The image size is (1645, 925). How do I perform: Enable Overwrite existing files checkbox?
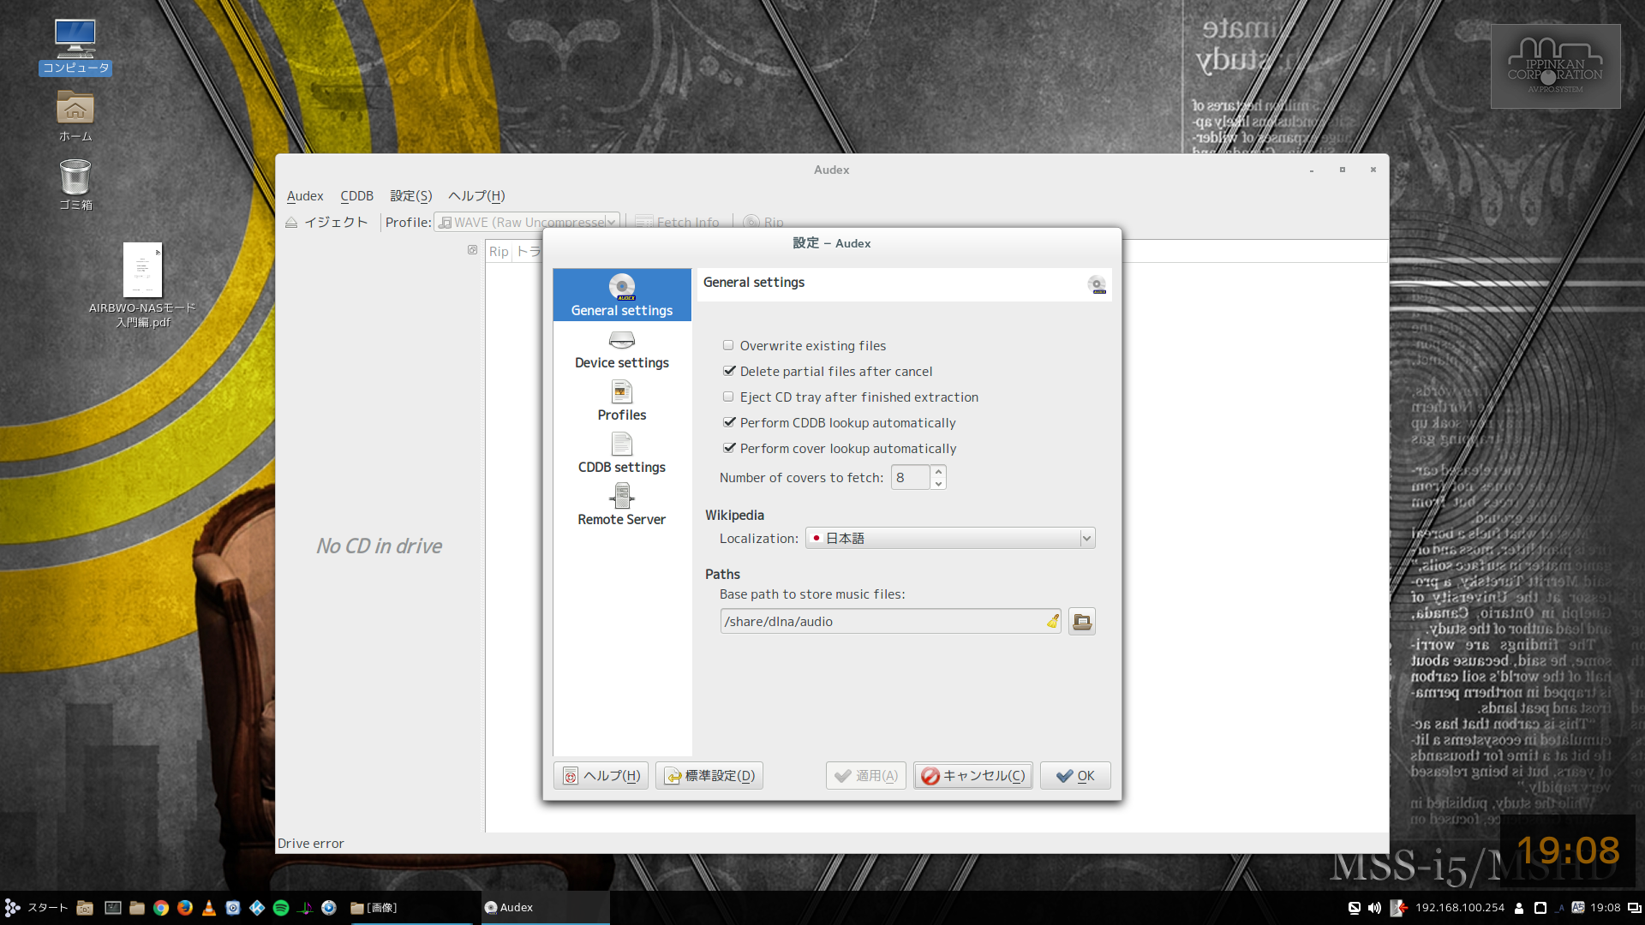[x=728, y=345]
